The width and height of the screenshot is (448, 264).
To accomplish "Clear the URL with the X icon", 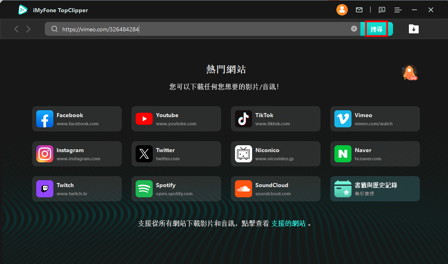I will click(x=354, y=28).
